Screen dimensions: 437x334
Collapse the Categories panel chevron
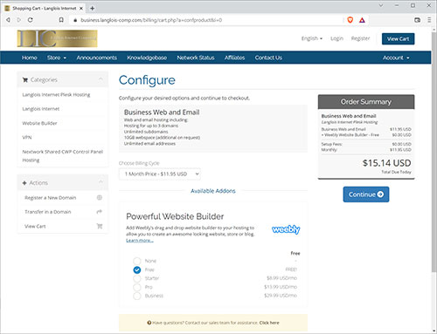pos(101,79)
